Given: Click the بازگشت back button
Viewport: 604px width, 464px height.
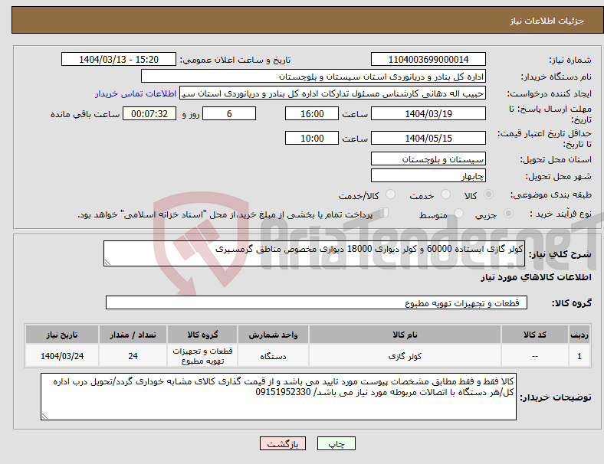Looking at the screenshot, I should [x=283, y=443].
